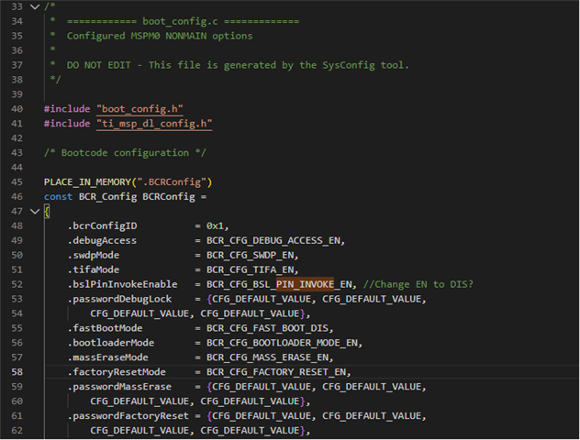Screen dimensions: 580x440
Task: Place cursor on .bootloaderMode field
Action: [x=109, y=343]
